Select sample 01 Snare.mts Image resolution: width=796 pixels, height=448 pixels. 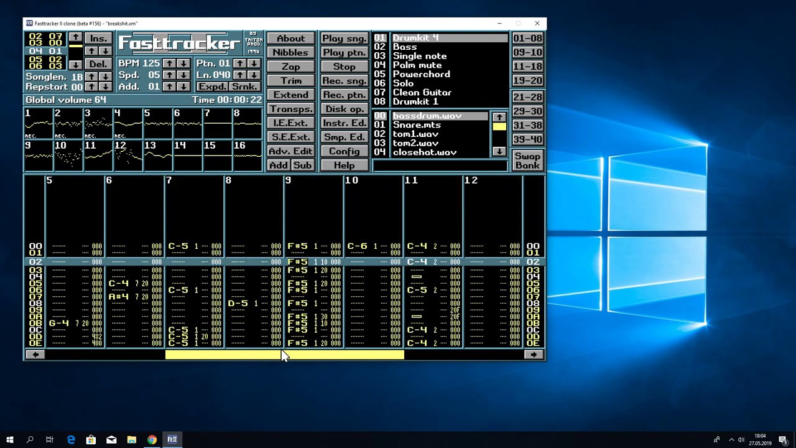tap(431, 125)
